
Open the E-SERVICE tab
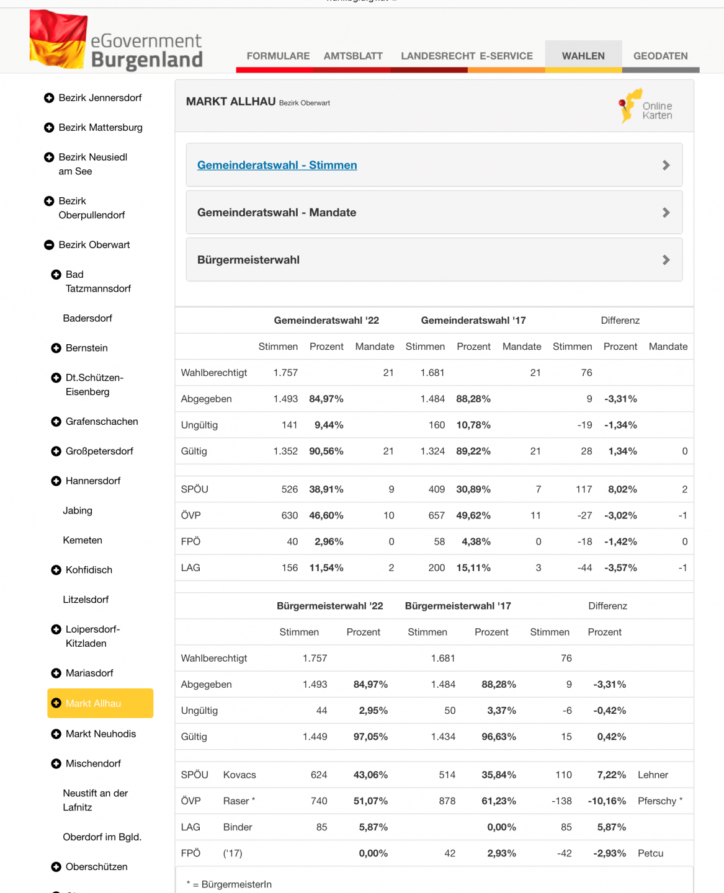506,56
